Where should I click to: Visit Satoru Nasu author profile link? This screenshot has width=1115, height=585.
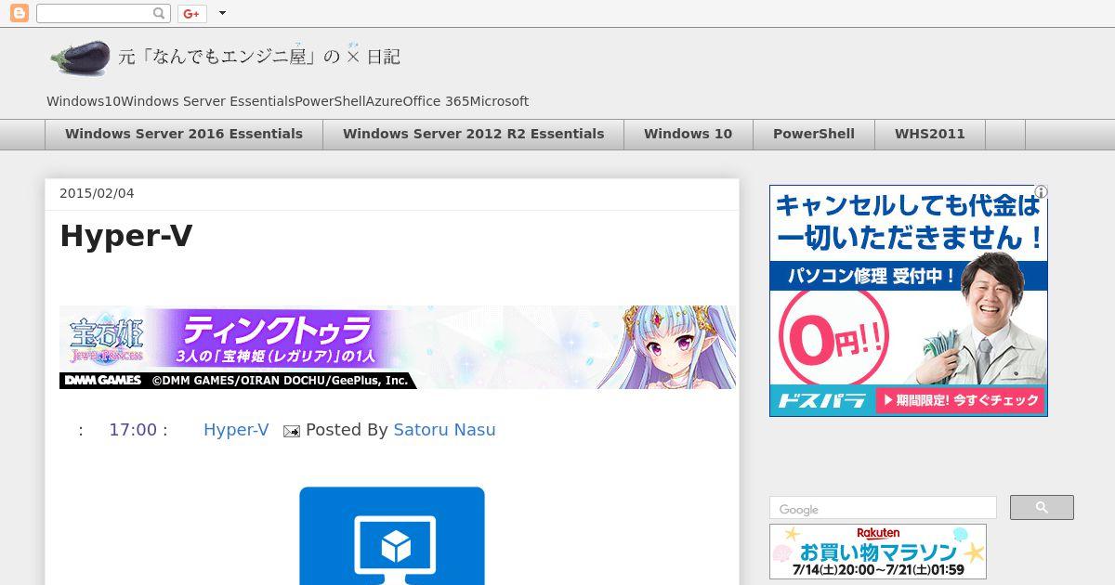click(444, 430)
